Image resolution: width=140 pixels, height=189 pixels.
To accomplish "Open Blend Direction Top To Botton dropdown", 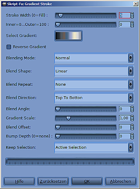I will coord(94,98).
